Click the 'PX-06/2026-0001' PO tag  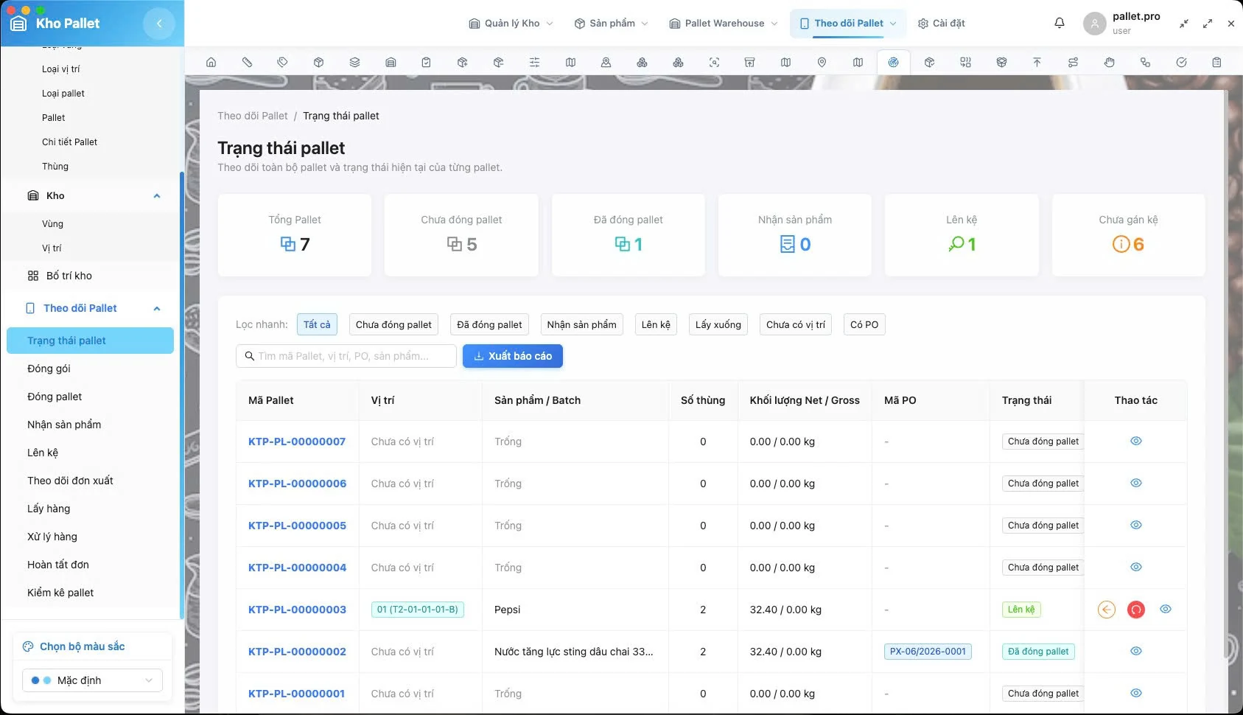(x=928, y=652)
